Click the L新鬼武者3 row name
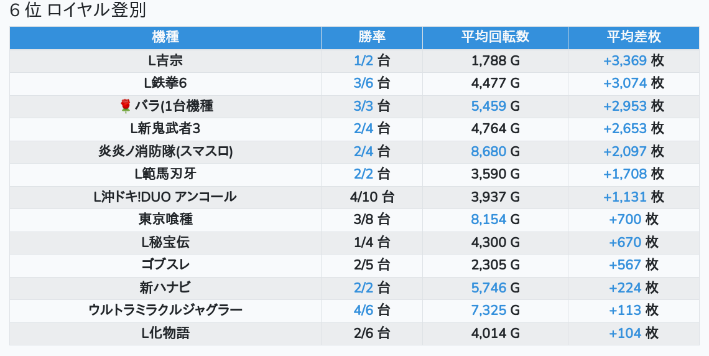 tap(165, 129)
